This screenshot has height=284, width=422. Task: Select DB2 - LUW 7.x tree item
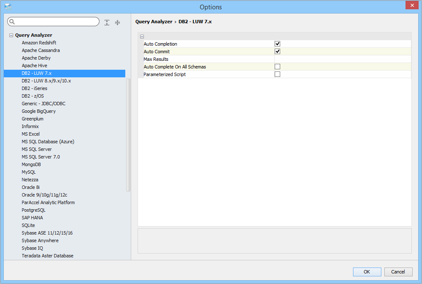[65, 74]
